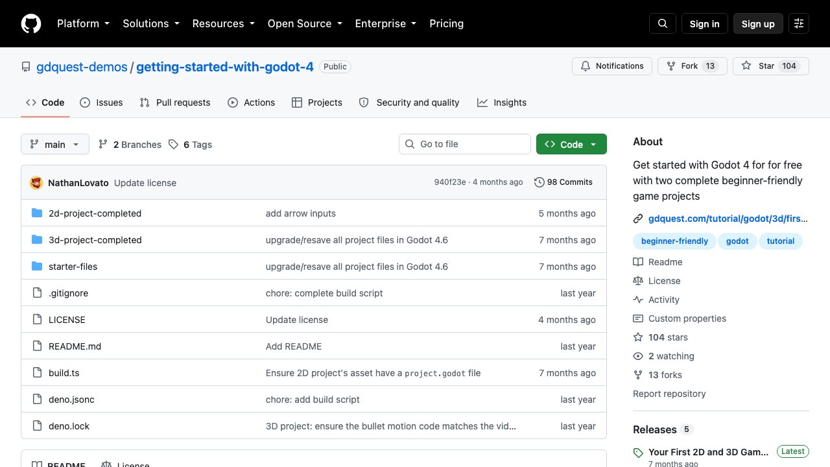The height and width of the screenshot is (467, 830).
Task: View the 13 forks link
Action: pos(658,375)
